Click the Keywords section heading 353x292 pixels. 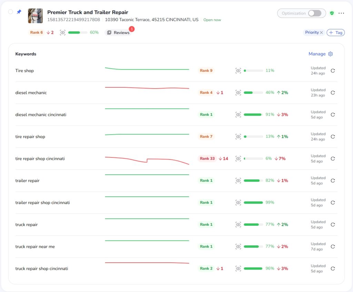tap(26, 54)
